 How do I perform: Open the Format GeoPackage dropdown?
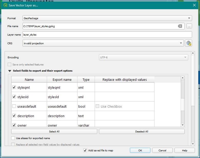(107, 18)
